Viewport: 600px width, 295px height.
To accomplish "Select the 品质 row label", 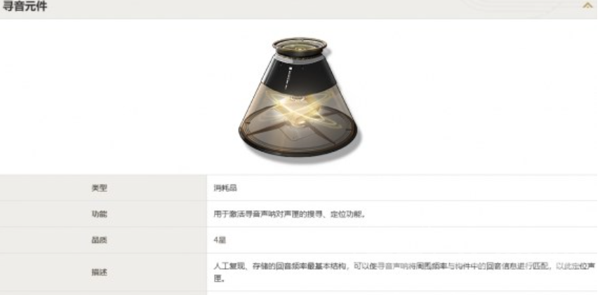I will tap(99, 240).
